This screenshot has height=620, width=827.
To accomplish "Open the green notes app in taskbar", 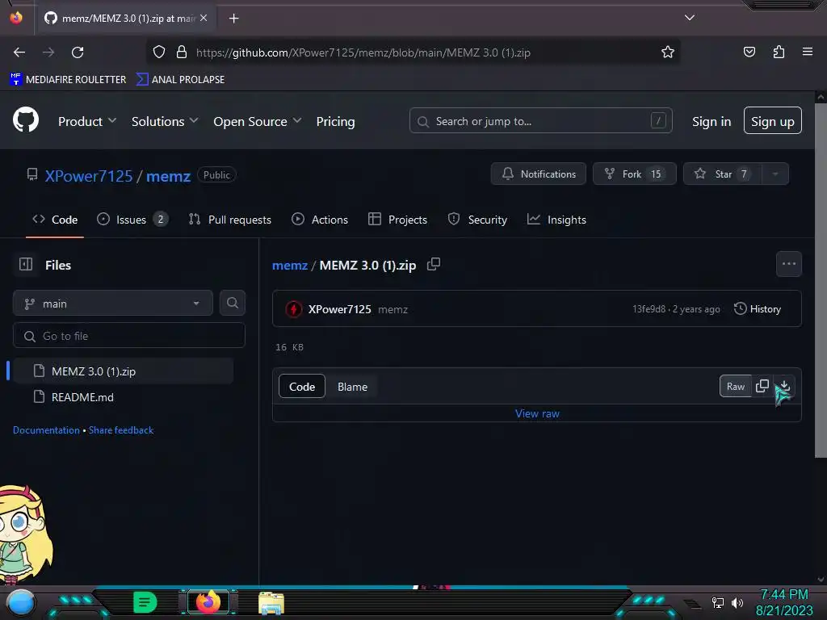I will [145, 602].
